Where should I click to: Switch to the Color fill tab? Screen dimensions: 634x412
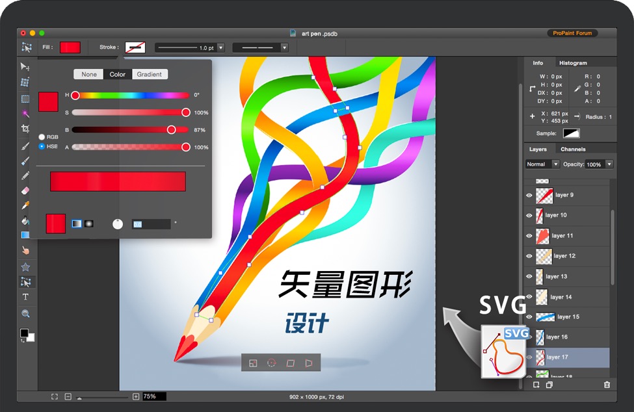pyautogui.click(x=118, y=74)
